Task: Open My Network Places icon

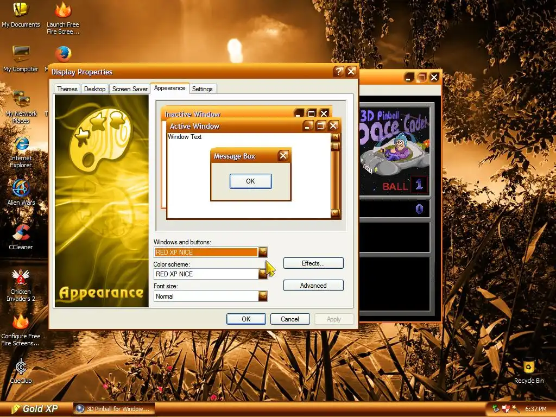Action: tap(21, 106)
